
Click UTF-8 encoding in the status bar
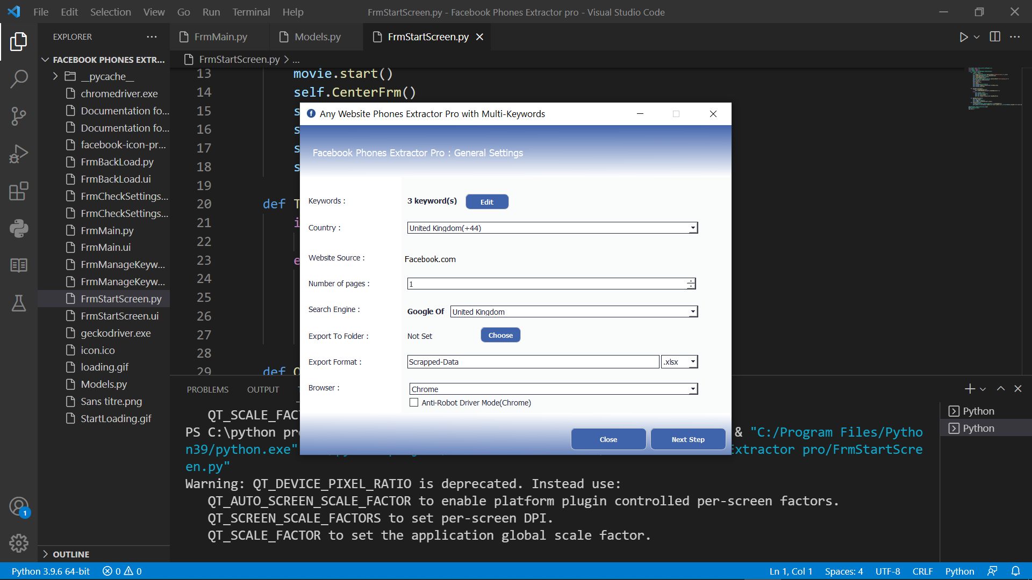(887, 571)
